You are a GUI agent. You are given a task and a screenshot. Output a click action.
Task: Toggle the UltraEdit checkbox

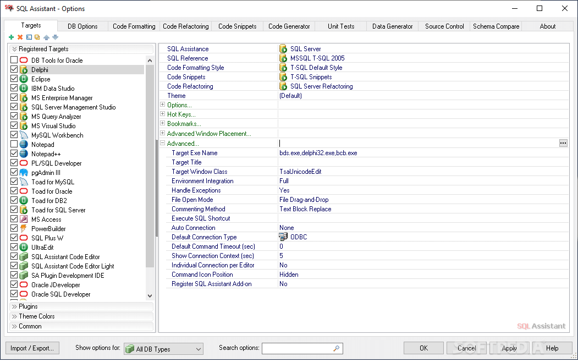pyautogui.click(x=14, y=247)
